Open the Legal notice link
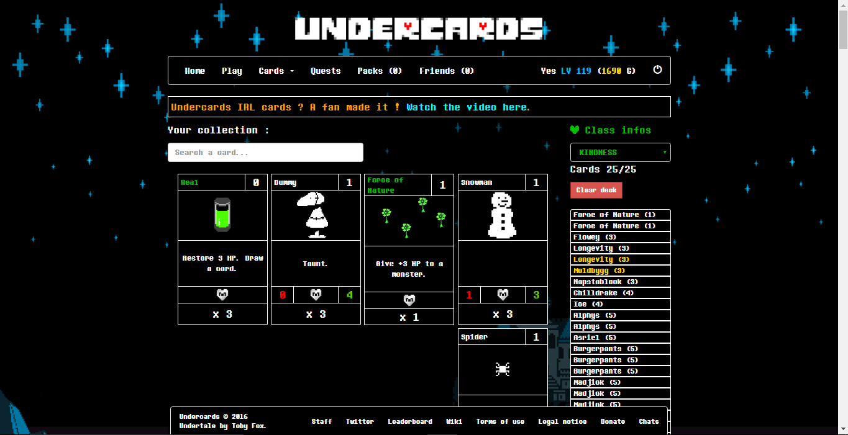 pos(562,421)
